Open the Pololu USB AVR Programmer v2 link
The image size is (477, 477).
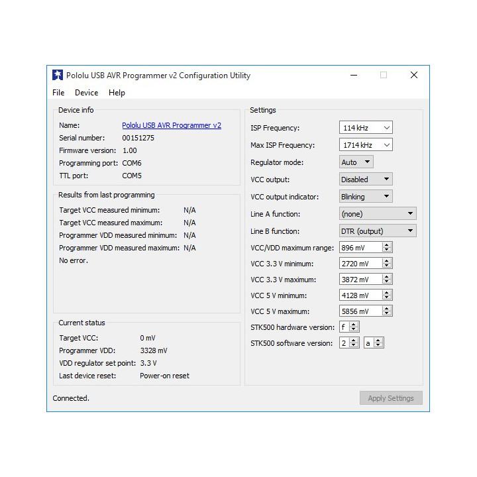pyautogui.click(x=172, y=125)
